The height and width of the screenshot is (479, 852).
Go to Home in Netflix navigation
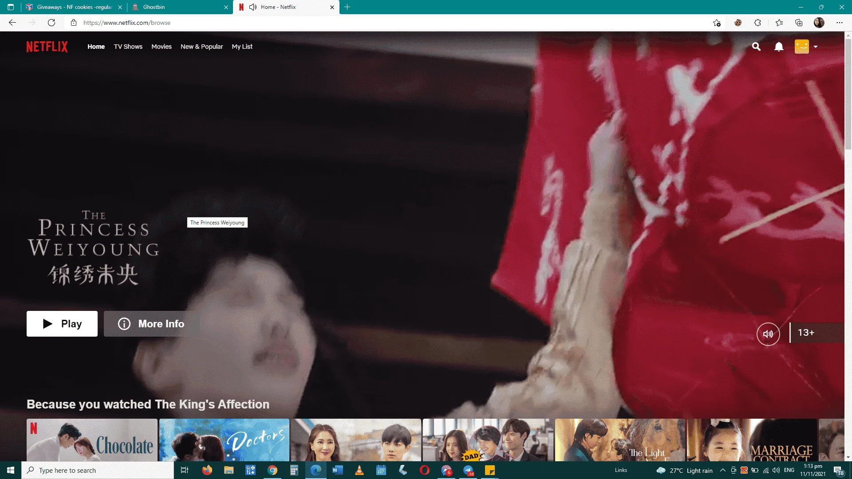96,47
